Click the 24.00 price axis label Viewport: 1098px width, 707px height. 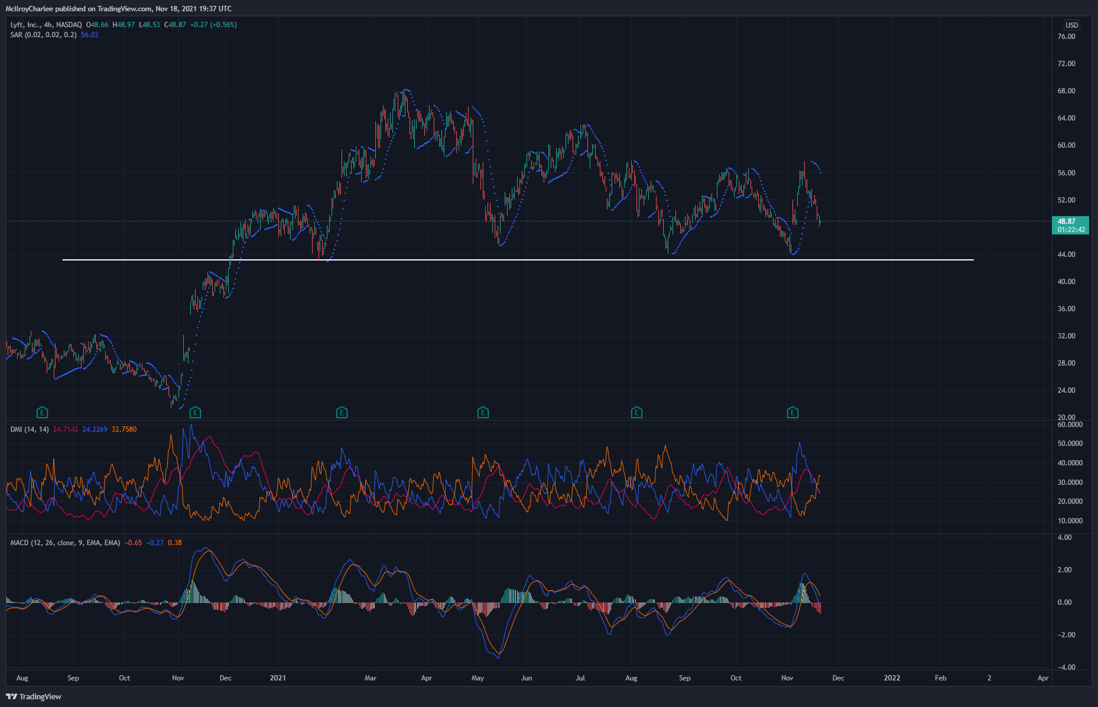click(1066, 390)
